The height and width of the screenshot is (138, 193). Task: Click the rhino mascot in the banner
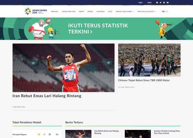coord(39,29)
